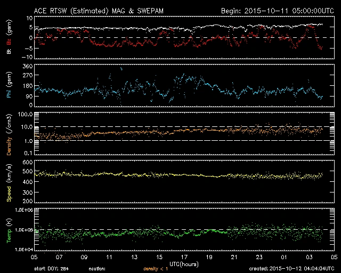Select the 1.0E+06 tick on Temp axis
This screenshot has width=341, height=273.
coord(24,211)
